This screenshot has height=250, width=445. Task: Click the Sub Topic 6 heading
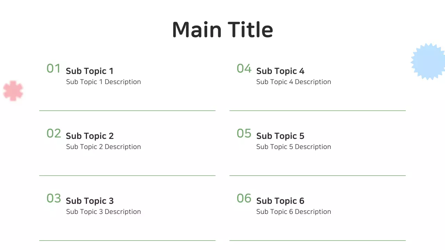coord(280,201)
